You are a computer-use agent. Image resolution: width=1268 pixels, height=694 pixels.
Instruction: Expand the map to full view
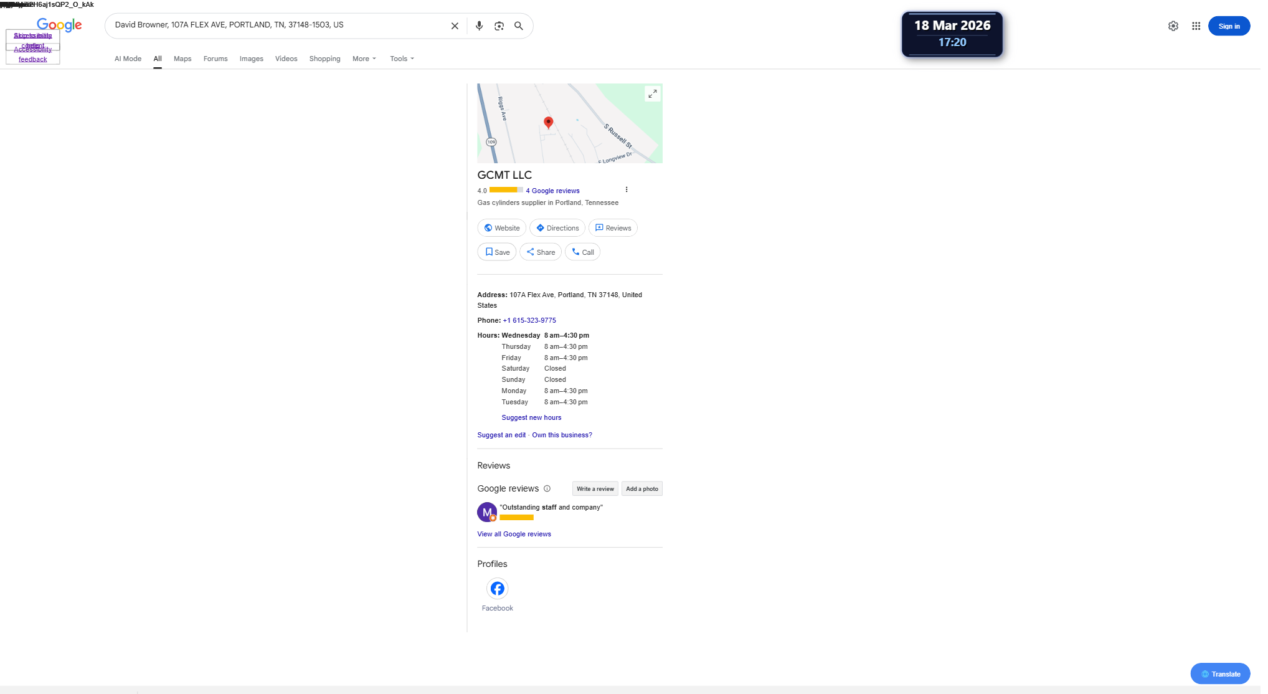(x=652, y=94)
